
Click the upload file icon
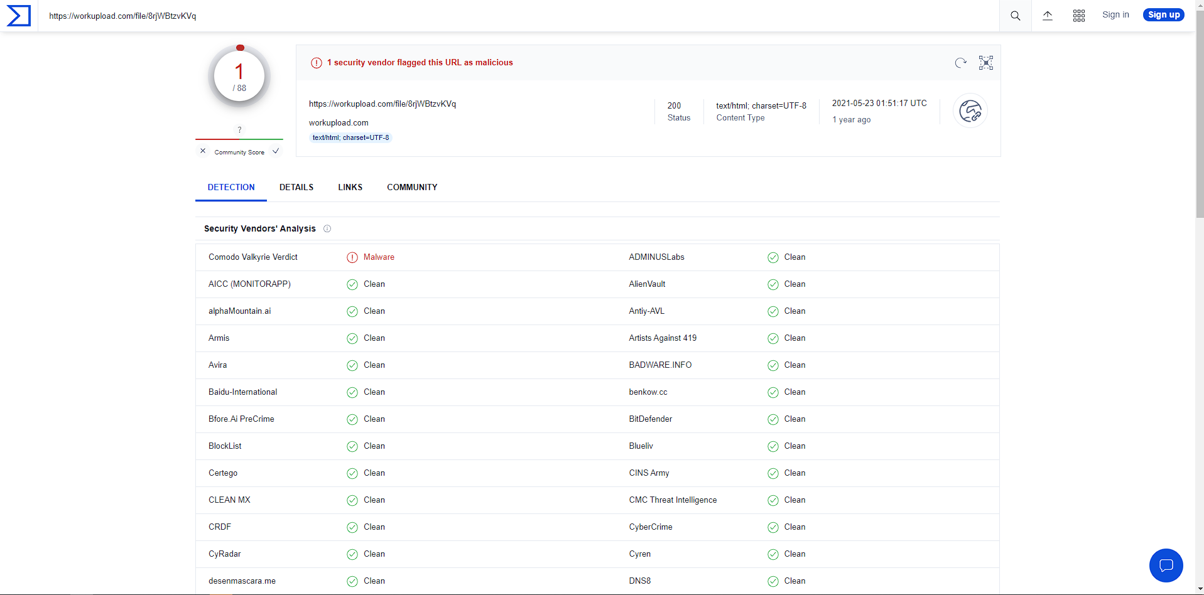click(1047, 16)
